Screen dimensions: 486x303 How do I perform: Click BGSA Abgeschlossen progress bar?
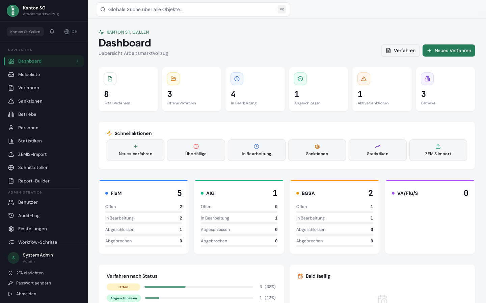coord(334,235)
